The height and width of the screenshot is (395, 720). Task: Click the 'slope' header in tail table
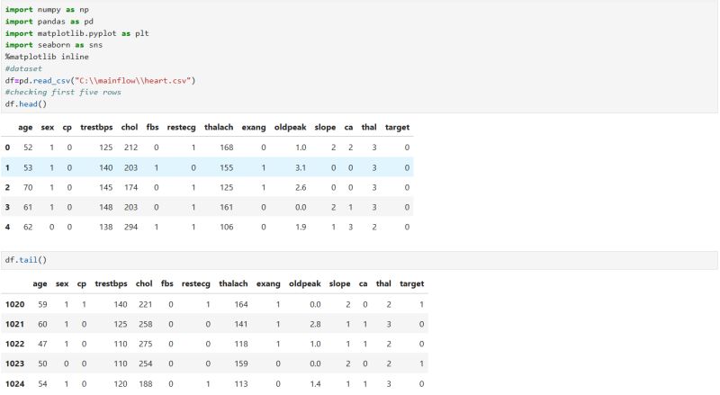point(340,283)
